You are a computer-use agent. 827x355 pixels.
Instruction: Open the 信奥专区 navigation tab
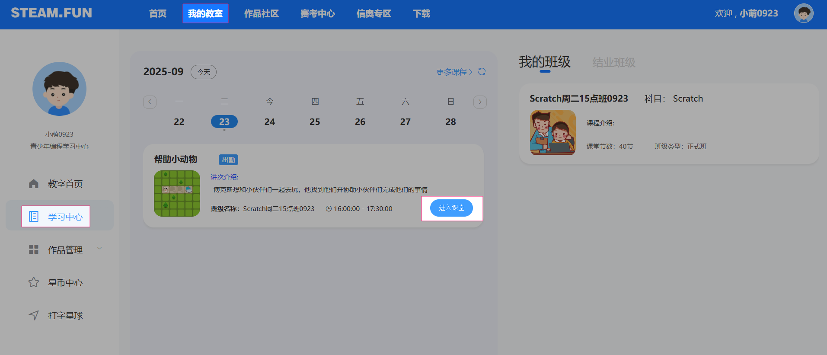(374, 14)
